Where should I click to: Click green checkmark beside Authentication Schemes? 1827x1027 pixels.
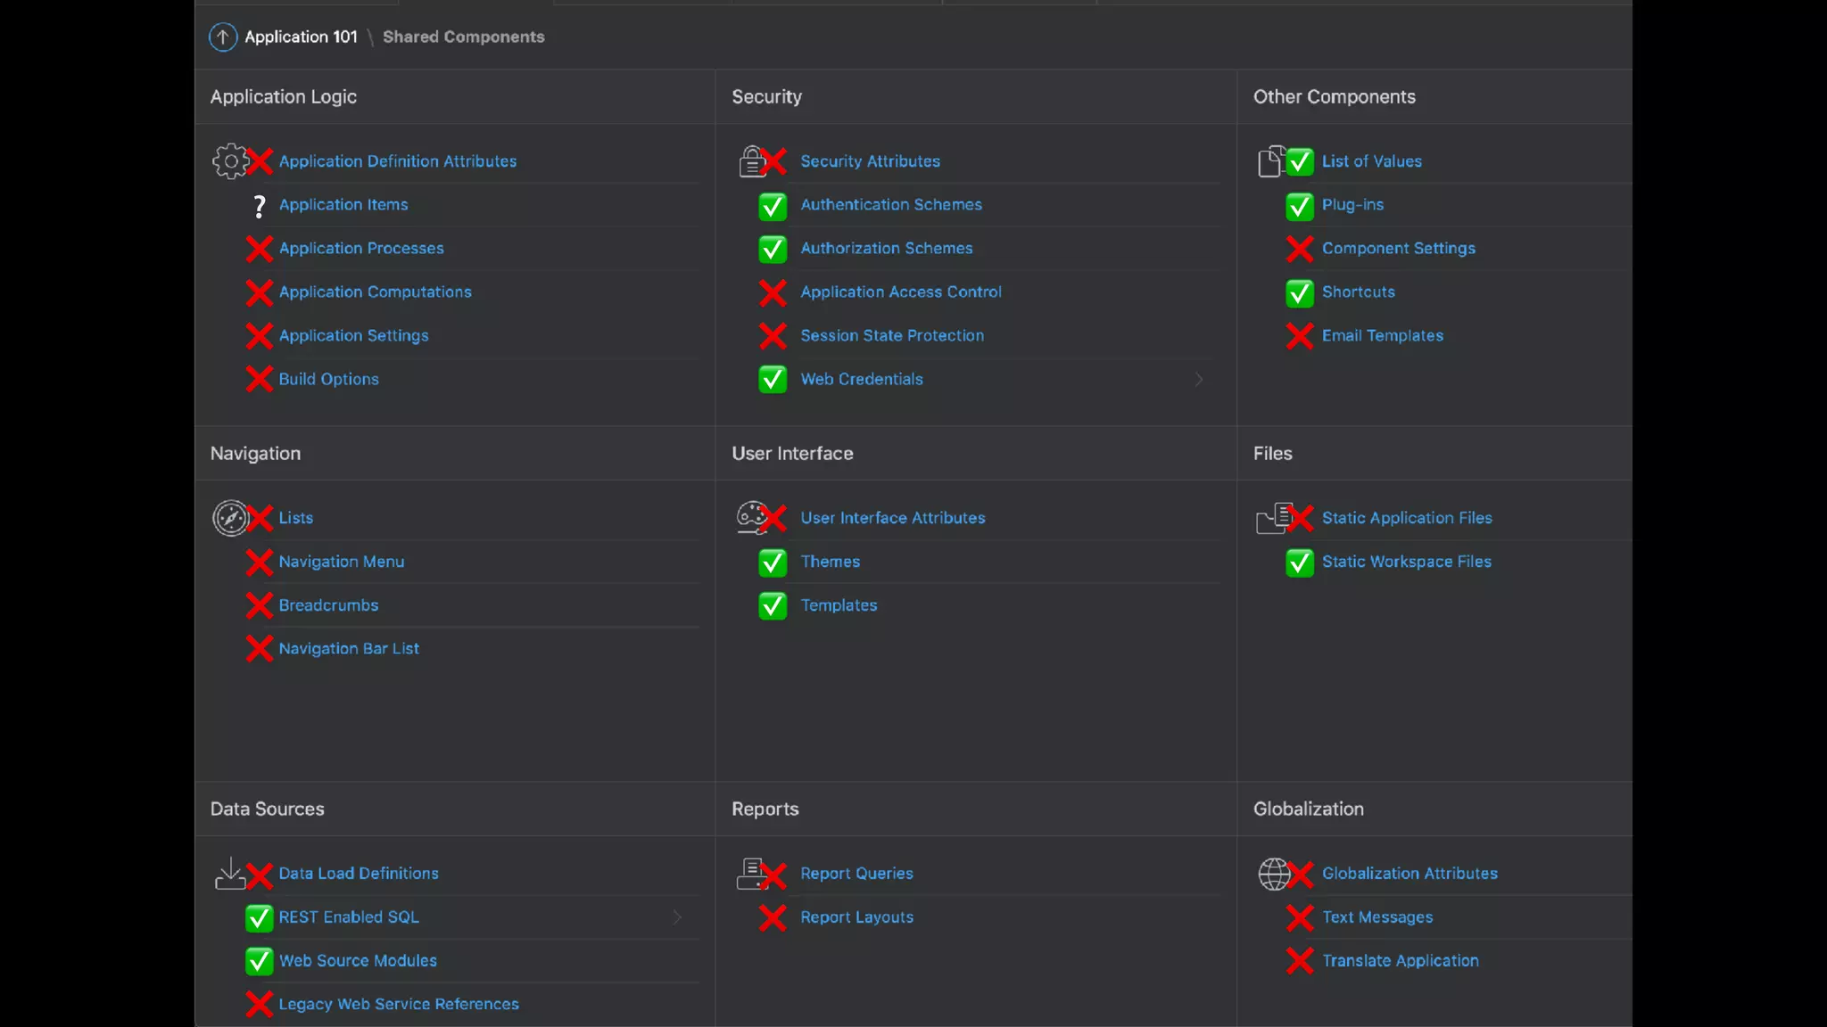(773, 206)
